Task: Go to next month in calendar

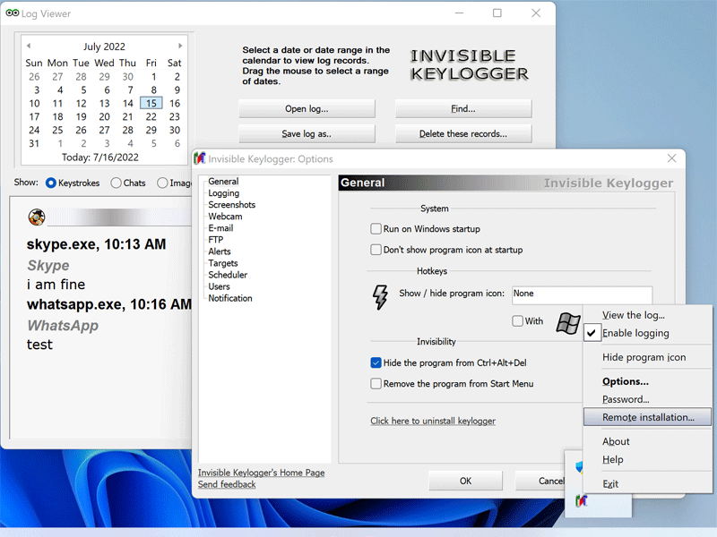Action: point(180,46)
